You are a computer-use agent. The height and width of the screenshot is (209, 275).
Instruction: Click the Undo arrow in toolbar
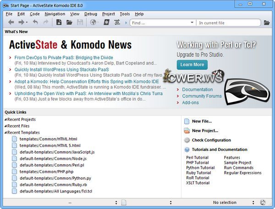(35, 22)
